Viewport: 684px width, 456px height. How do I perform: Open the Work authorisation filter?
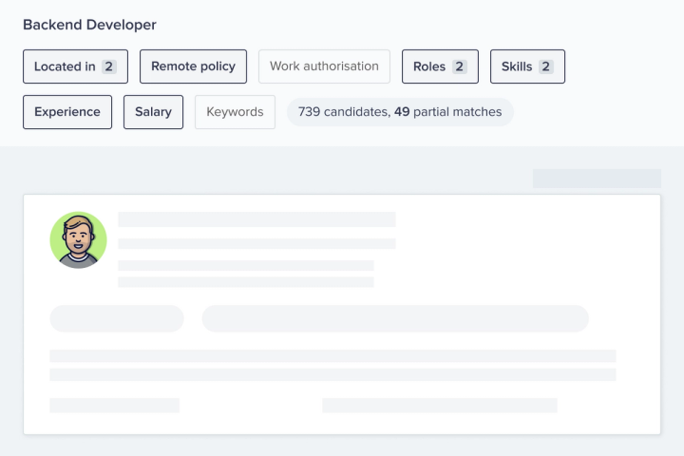324,66
